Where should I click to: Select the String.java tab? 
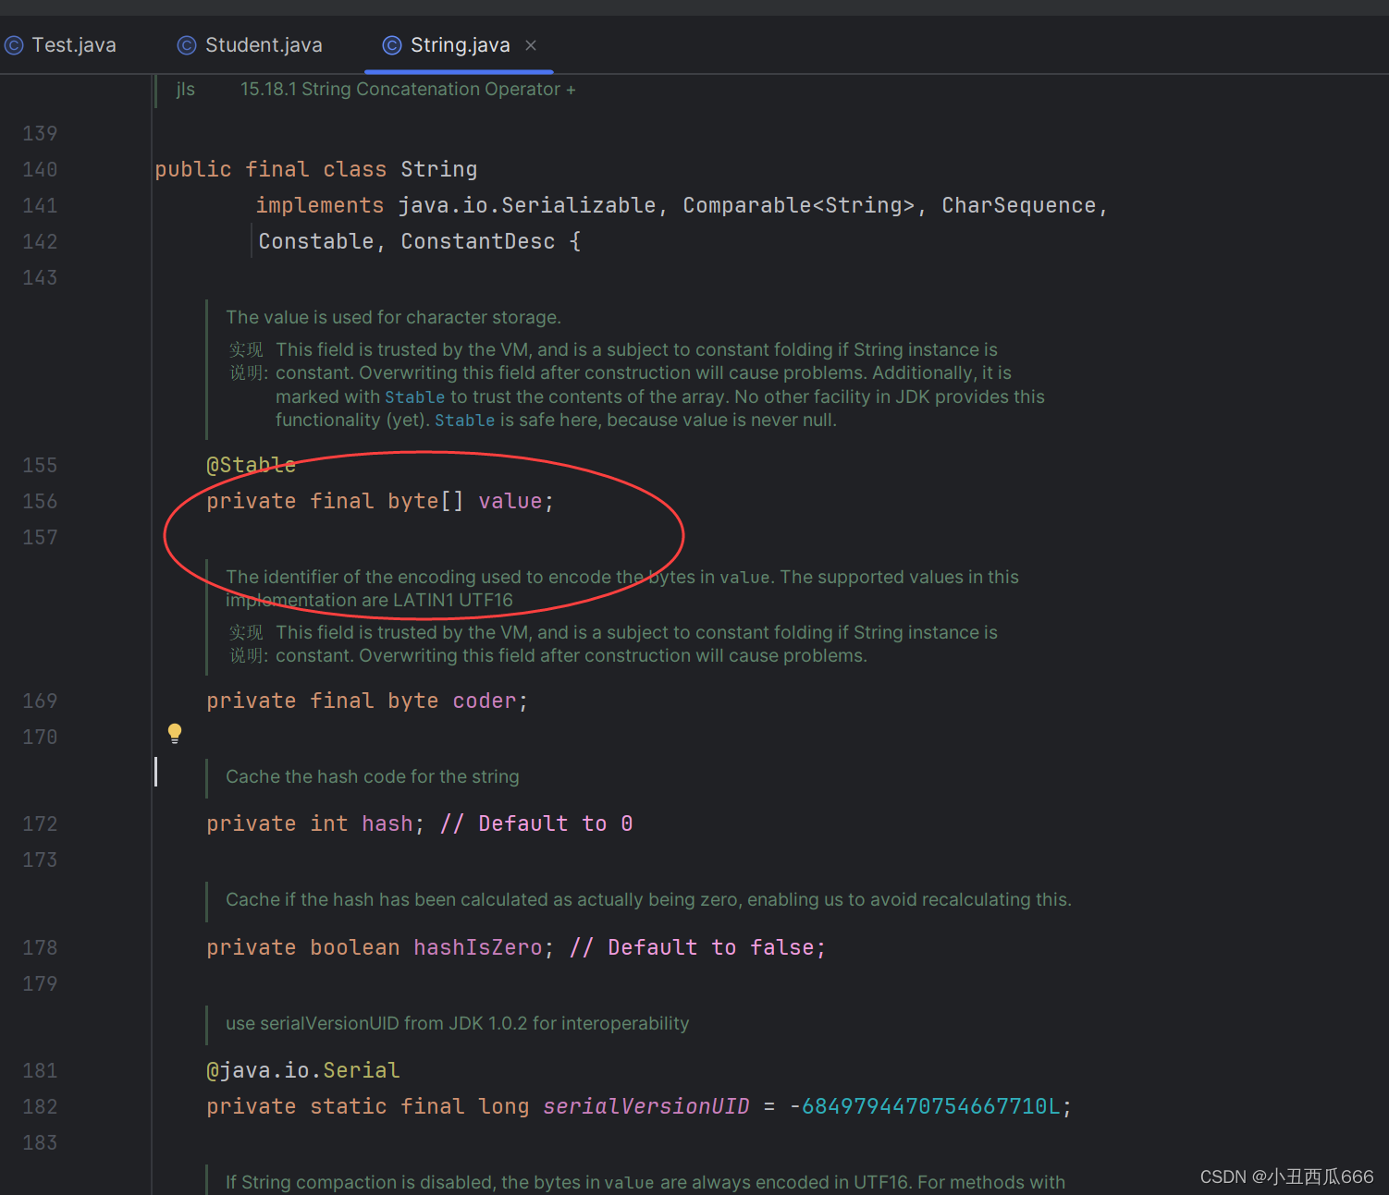pos(460,44)
